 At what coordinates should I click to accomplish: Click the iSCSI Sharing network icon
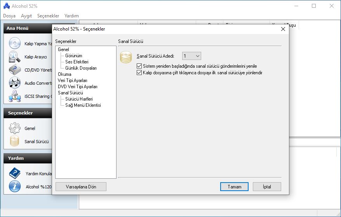(15, 96)
